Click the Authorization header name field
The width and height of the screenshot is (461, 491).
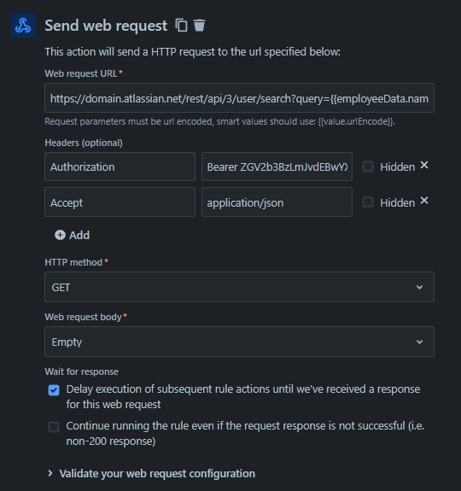coord(120,167)
